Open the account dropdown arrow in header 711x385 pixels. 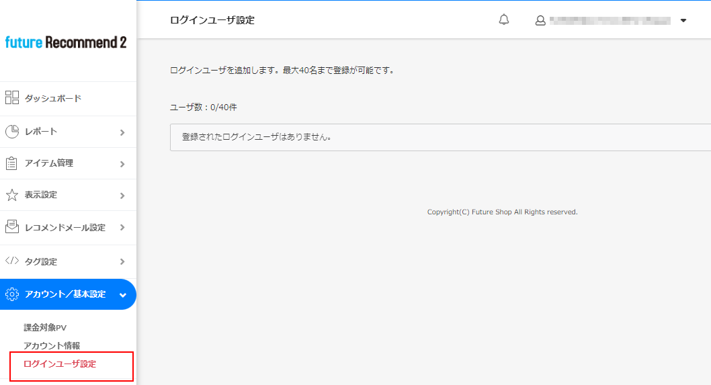pos(683,20)
